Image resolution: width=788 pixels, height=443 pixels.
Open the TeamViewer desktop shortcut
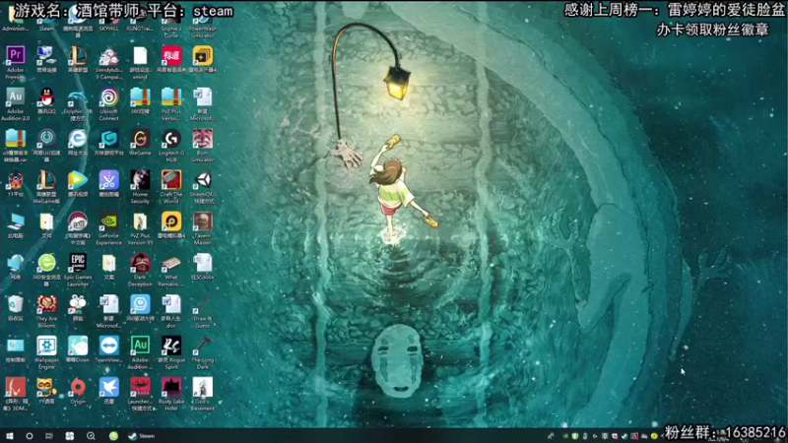pyautogui.click(x=108, y=347)
